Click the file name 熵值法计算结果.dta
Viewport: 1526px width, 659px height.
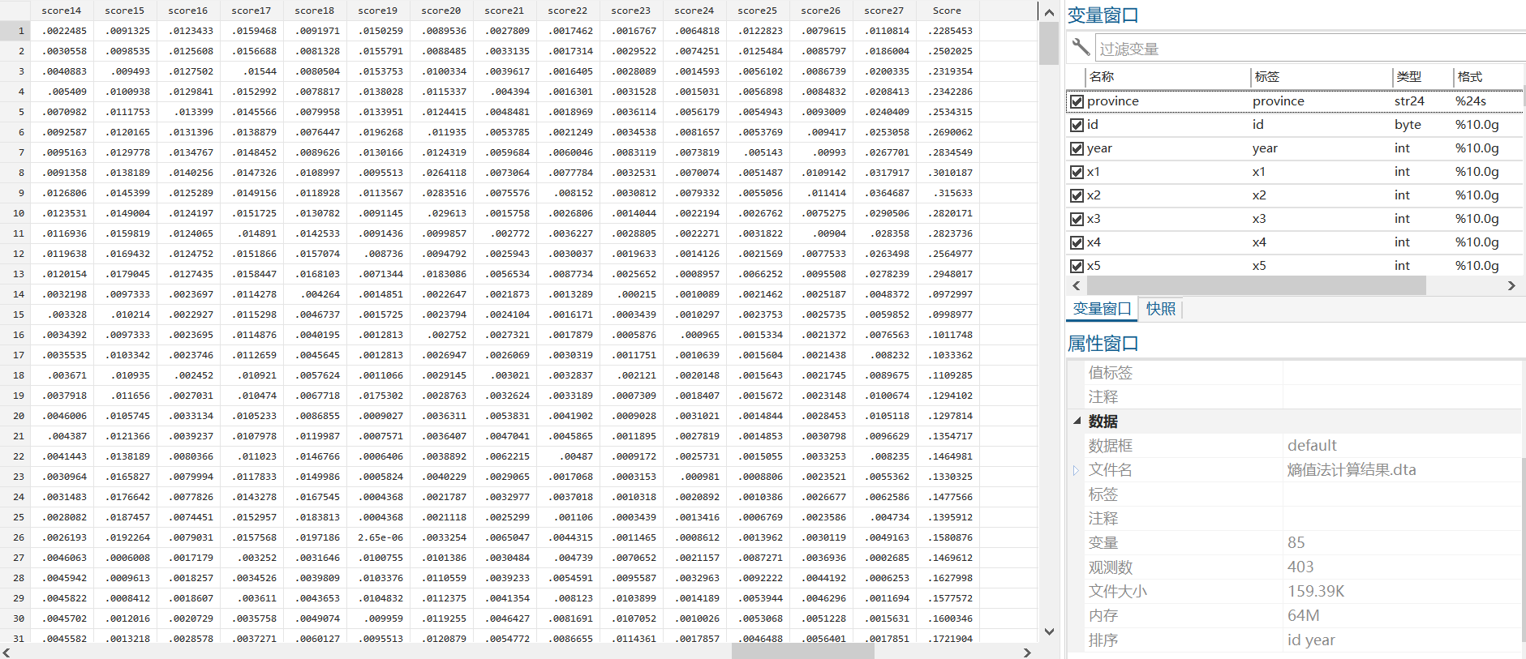(1352, 470)
